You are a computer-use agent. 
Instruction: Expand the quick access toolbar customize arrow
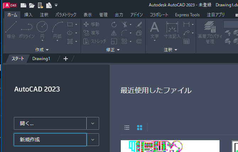(x=56, y=5)
